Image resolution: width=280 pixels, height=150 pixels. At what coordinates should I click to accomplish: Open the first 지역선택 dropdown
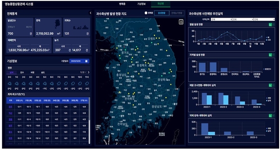(x=222, y=19)
